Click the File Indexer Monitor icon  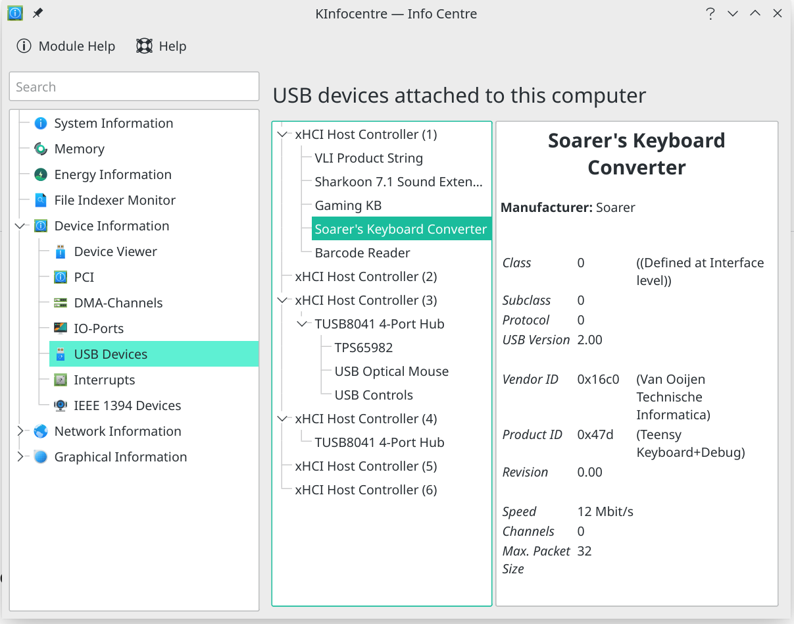coord(41,200)
